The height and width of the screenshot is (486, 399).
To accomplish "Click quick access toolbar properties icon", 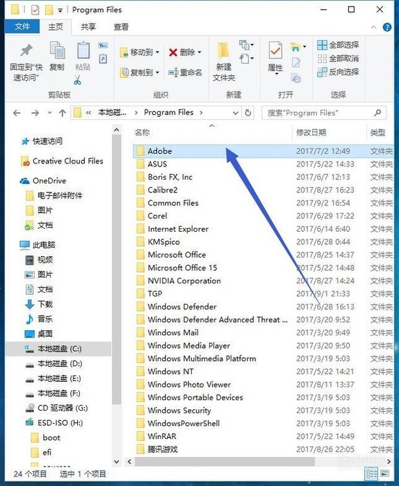I will (35, 10).
